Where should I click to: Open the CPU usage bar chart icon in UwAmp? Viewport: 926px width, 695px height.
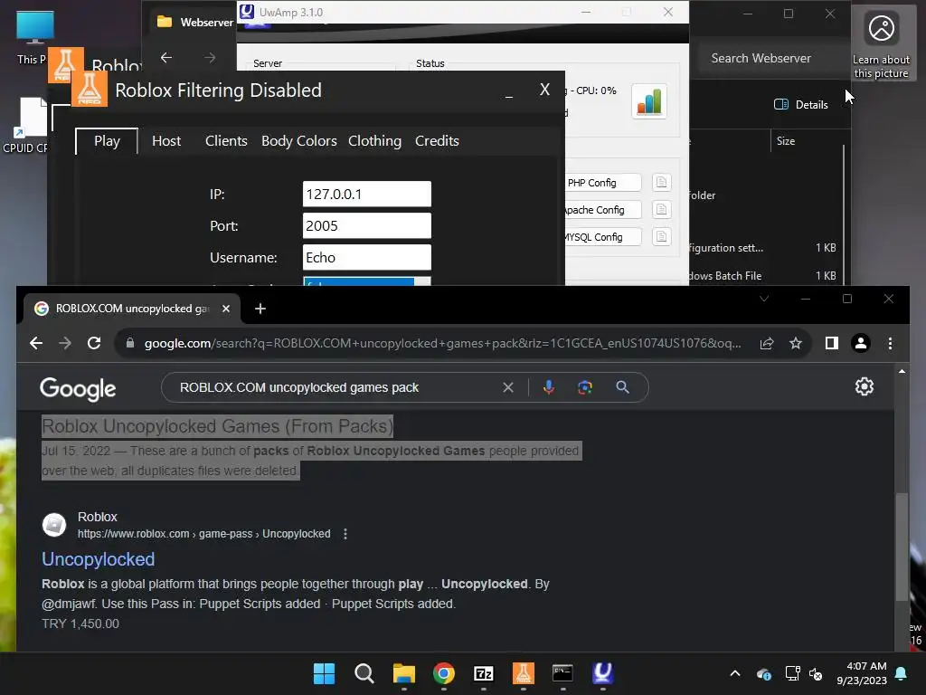point(649,101)
